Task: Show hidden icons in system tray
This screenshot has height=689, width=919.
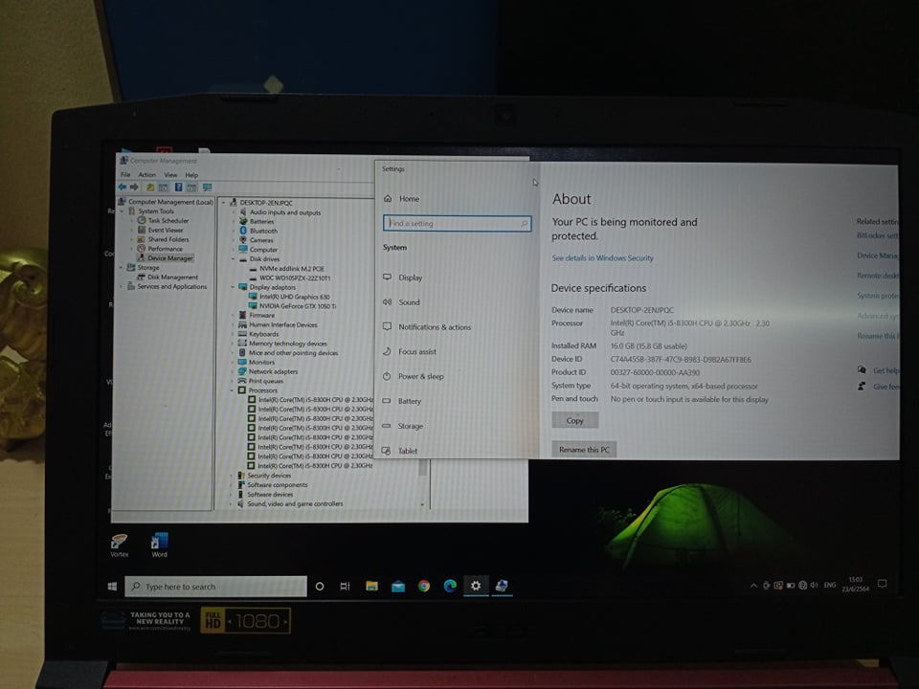Action: [753, 586]
